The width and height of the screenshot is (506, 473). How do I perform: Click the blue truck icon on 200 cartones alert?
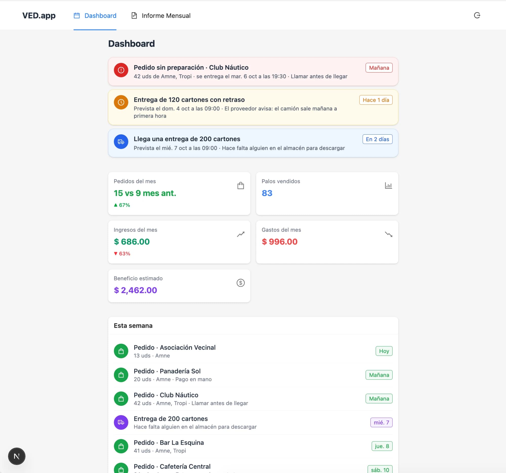coord(121,142)
